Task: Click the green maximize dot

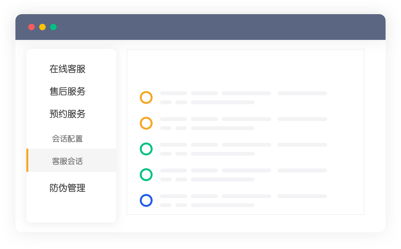Action: (x=53, y=27)
